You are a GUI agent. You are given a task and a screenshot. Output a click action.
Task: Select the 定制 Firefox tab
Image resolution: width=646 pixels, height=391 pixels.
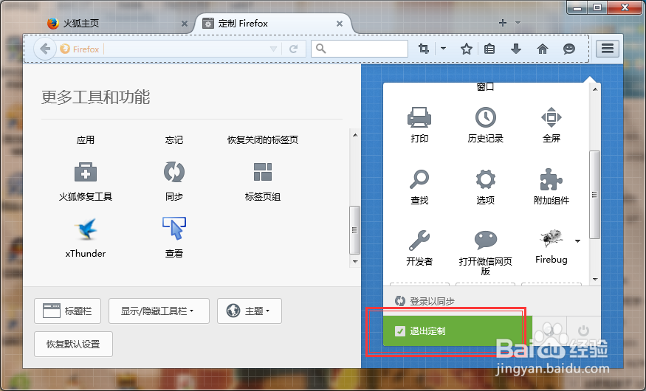coord(274,24)
